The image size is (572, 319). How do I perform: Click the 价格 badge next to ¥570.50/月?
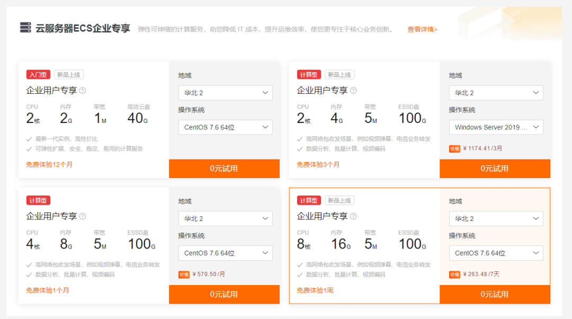(184, 274)
